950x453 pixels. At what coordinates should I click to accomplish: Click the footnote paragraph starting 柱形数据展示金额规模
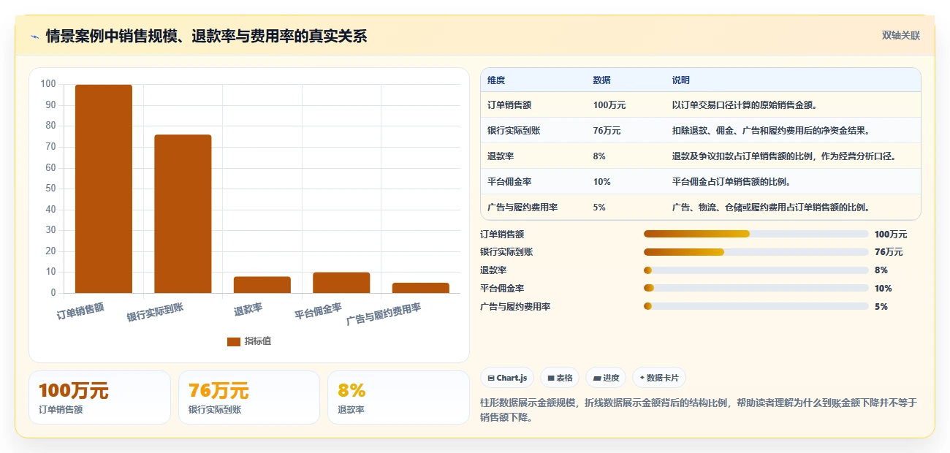[x=699, y=410]
